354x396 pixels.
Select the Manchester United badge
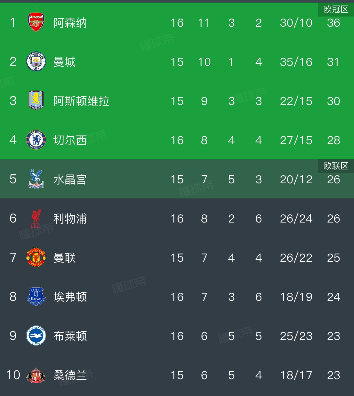[36, 257]
